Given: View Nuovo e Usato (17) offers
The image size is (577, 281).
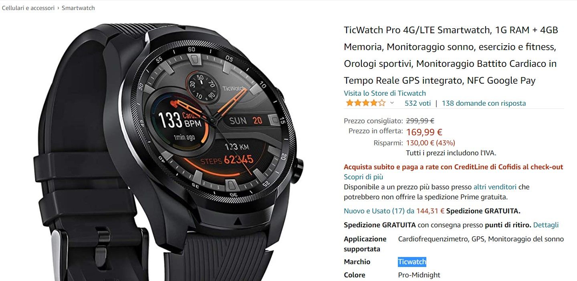Looking at the screenshot, I should coord(394,211).
